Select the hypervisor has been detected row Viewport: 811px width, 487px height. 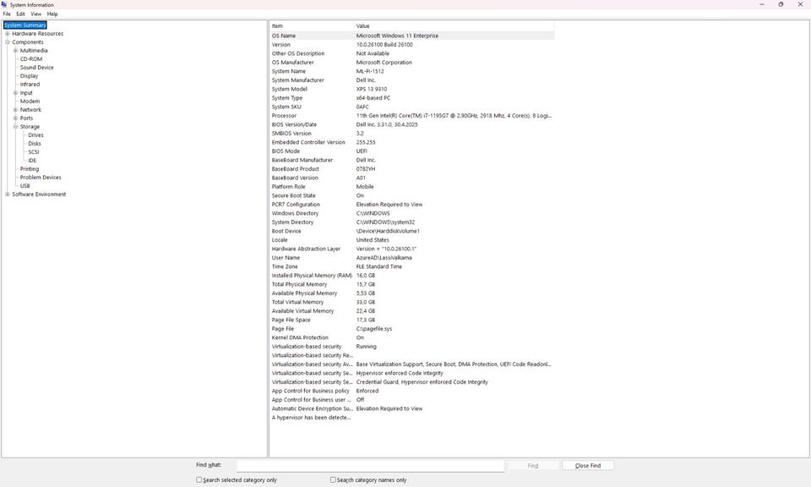click(x=411, y=418)
